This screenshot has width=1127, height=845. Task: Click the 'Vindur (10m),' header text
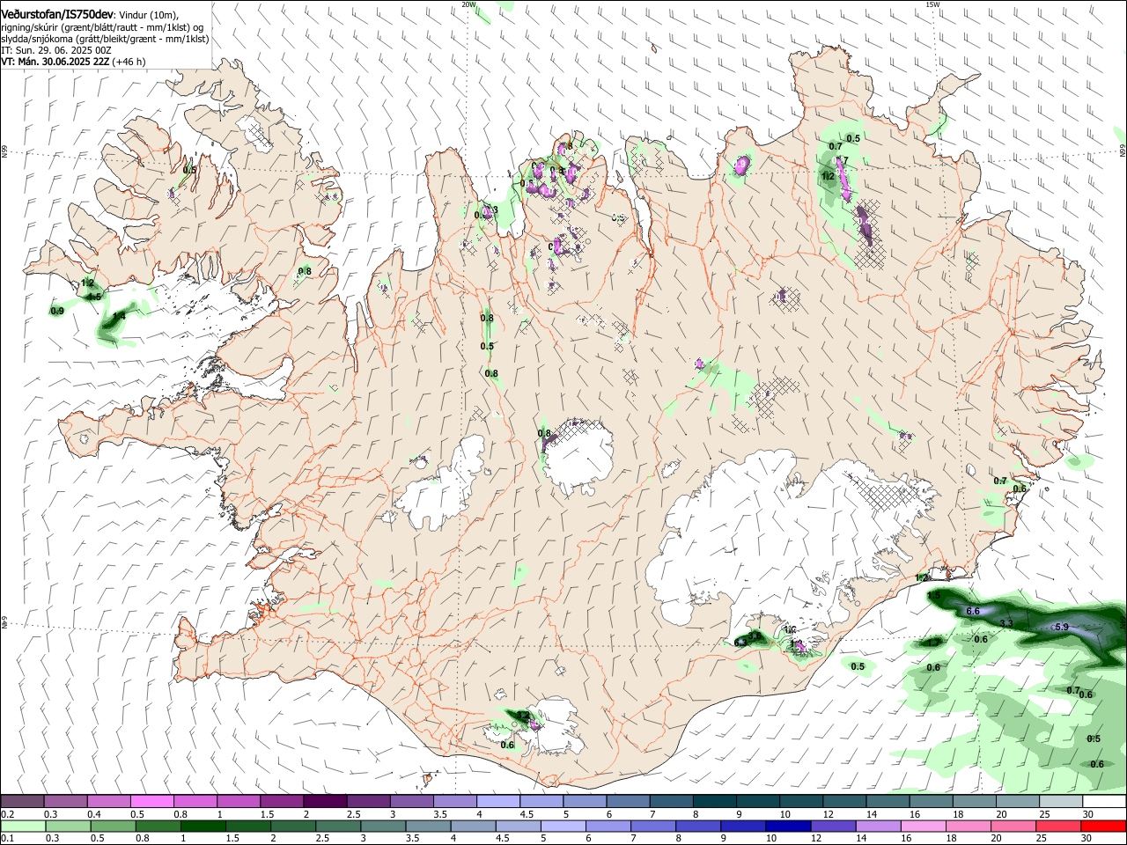pos(148,15)
